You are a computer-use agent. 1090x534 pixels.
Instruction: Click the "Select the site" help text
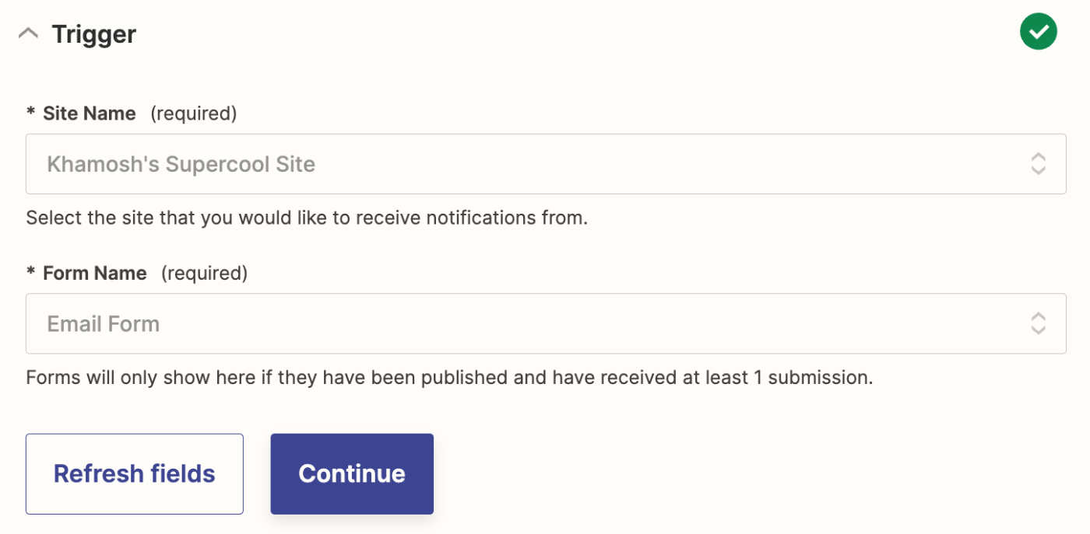tap(306, 218)
